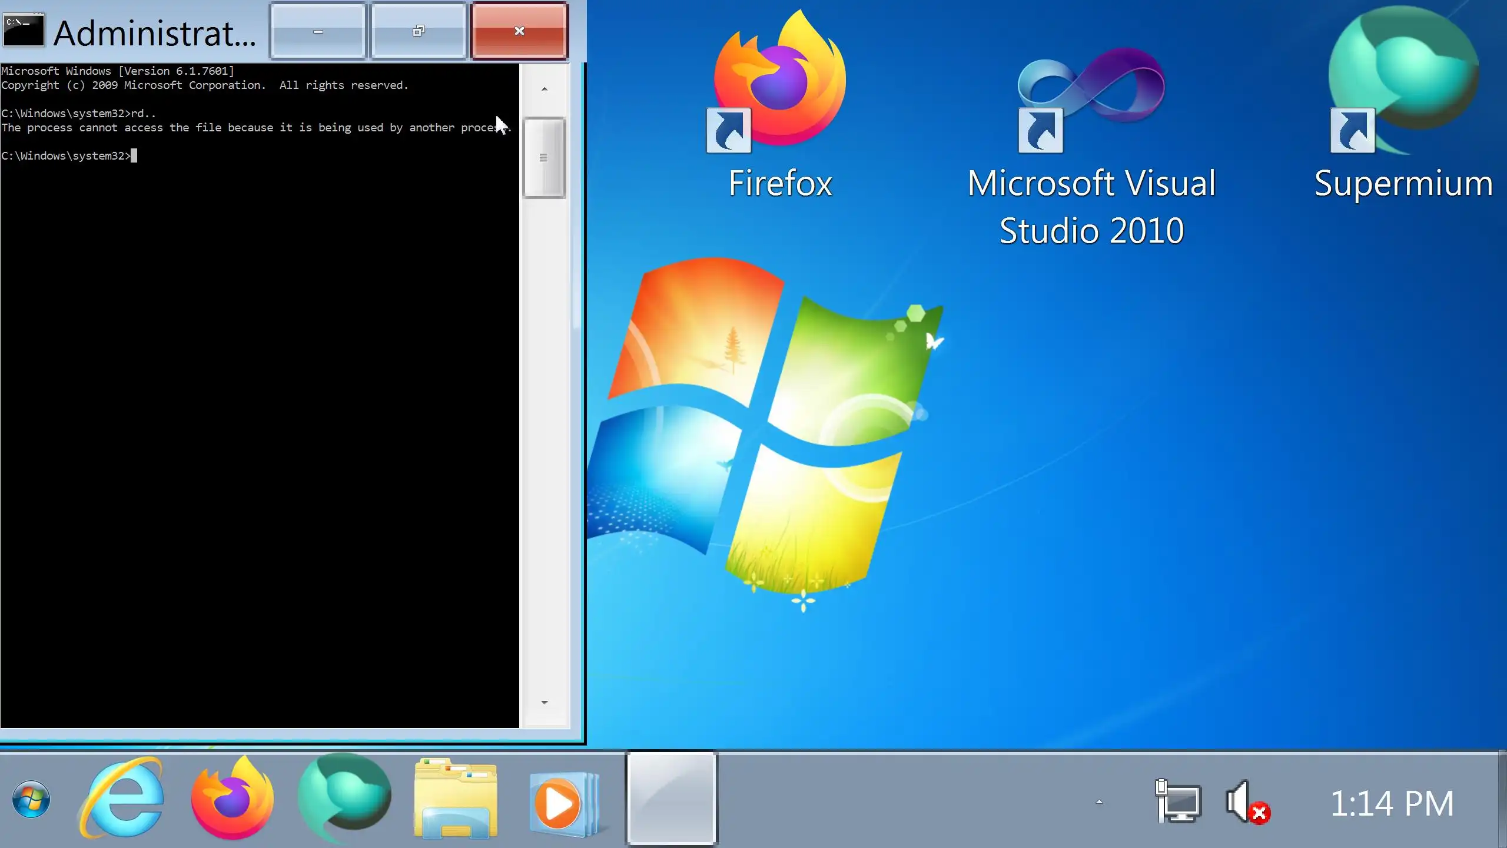Image resolution: width=1507 pixels, height=848 pixels.
Task: Click the Show desktop strip
Action: [1502, 799]
